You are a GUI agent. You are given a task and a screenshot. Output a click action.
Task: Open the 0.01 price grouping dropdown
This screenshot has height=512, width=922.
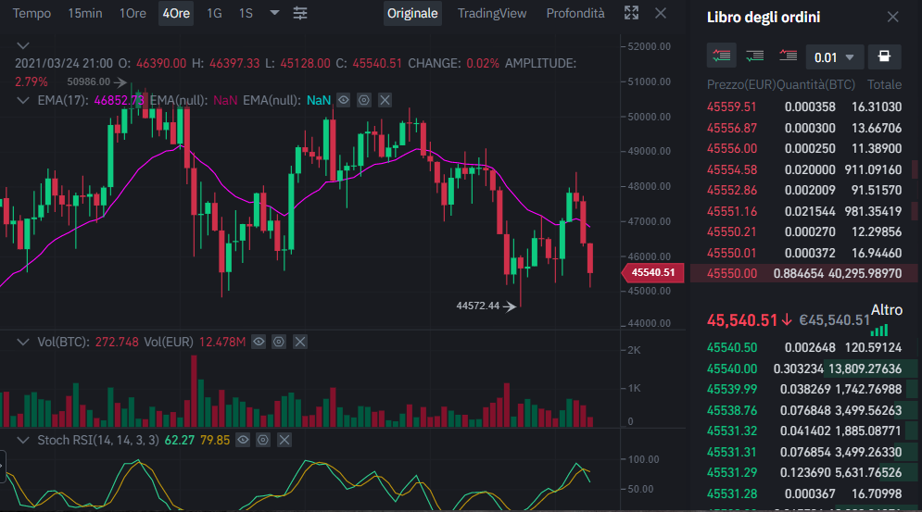click(834, 57)
